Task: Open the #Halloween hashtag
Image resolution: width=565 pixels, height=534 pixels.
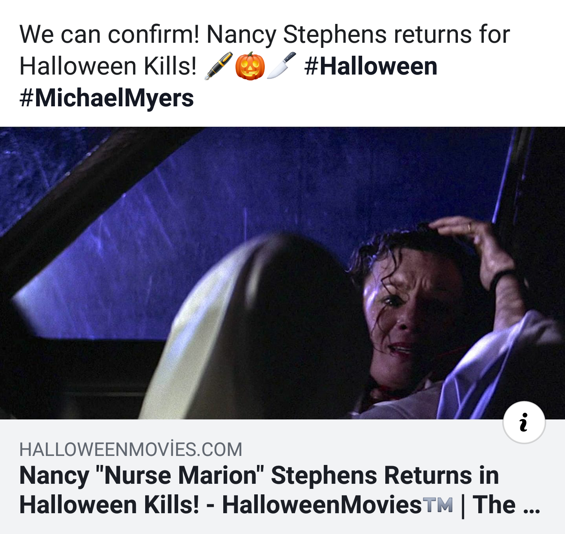Action: click(x=371, y=66)
